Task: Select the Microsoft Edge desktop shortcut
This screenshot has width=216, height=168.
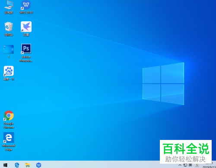Action: coord(9,142)
